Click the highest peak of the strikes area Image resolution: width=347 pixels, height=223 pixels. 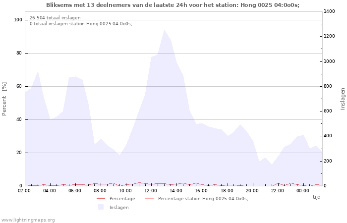164,30
